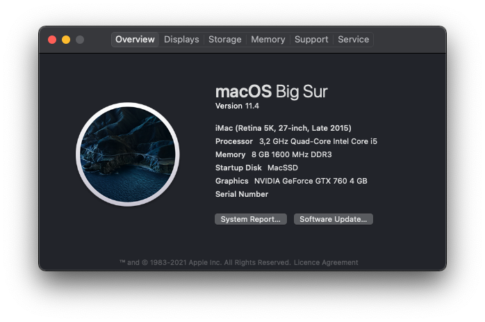This screenshot has width=485, height=322.
Task: Open the Service tab
Action: 353,40
